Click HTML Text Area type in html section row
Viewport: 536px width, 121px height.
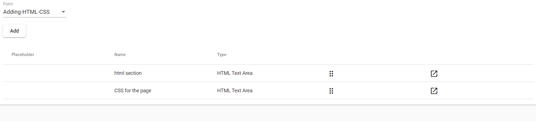click(x=235, y=73)
